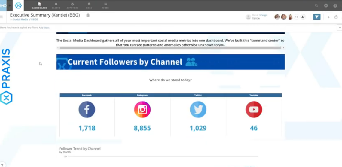The image size is (342, 167).
Task: Click the followers people icon in banner
Action: [x=191, y=62]
